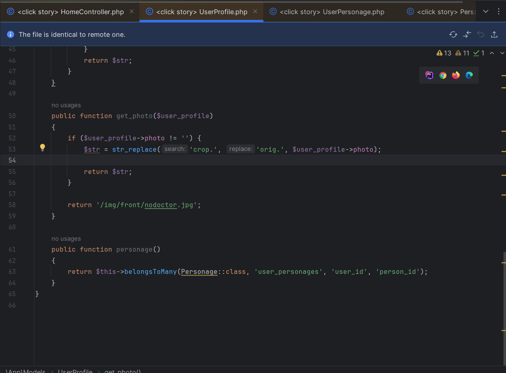Open file in Chrome browser
This screenshot has height=373, width=506.
click(x=443, y=75)
